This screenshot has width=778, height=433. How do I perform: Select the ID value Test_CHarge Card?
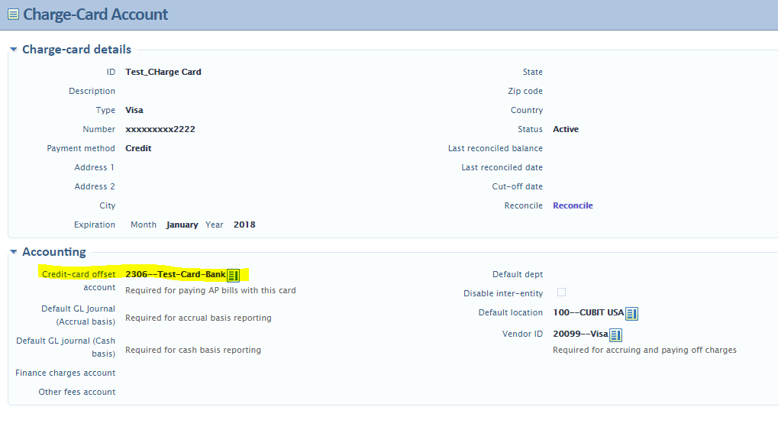(x=163, y=72)
